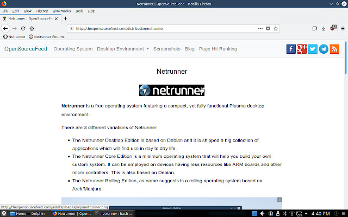This screenshot has height=217, width=348.
Task: Reload the current page
Action: click(x=23, y=28)
